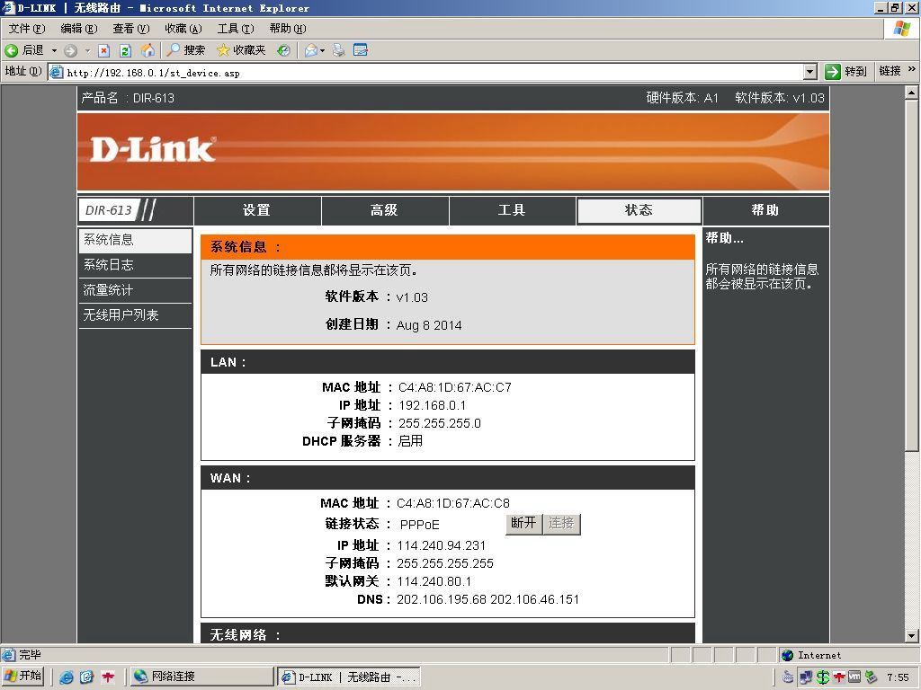
Task: Click the 创建日期 value Aug 8 2014
Action: tap(429, 325)
